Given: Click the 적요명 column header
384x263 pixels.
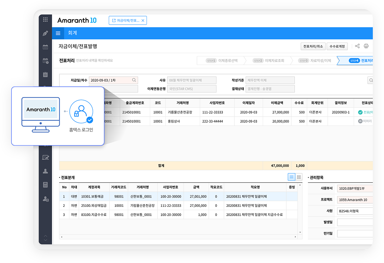Looking at the screenshot, I should coord(255,187).
